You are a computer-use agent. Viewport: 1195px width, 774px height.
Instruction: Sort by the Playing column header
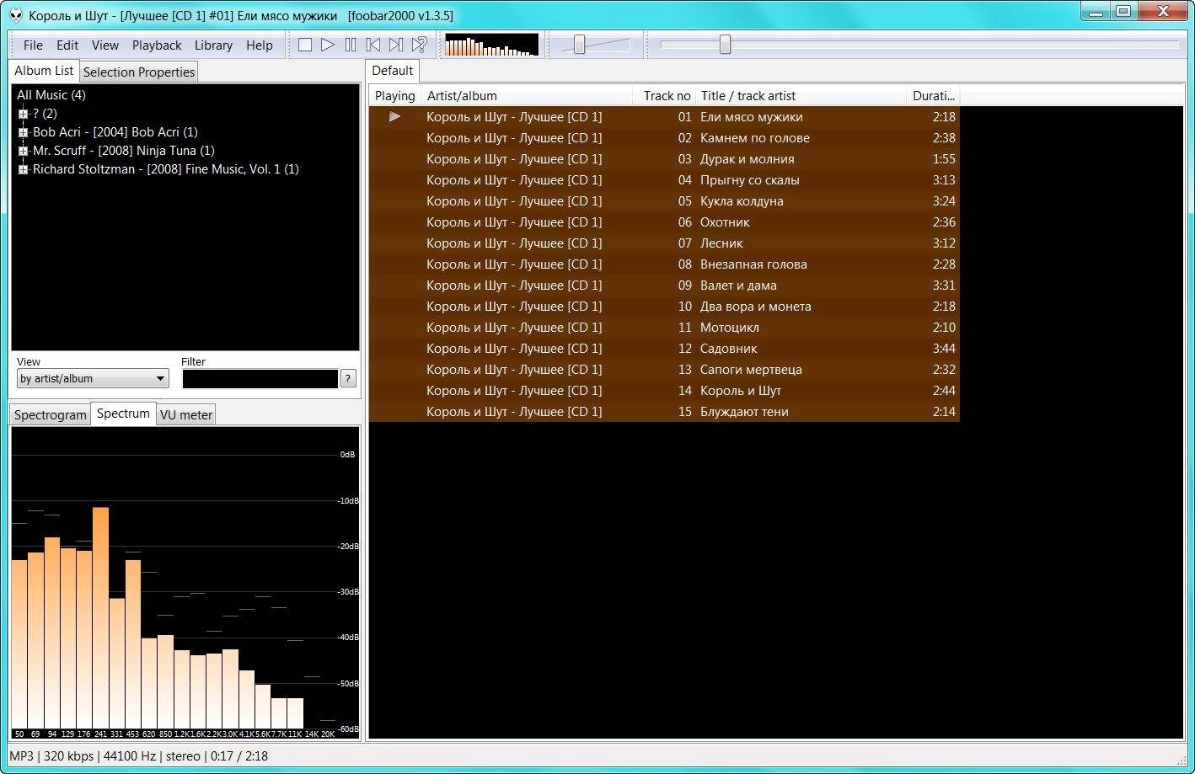(x=394, y=96)
